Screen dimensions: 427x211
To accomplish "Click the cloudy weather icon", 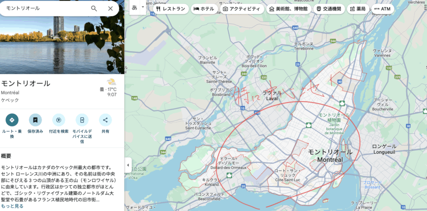I will point(111,82).
